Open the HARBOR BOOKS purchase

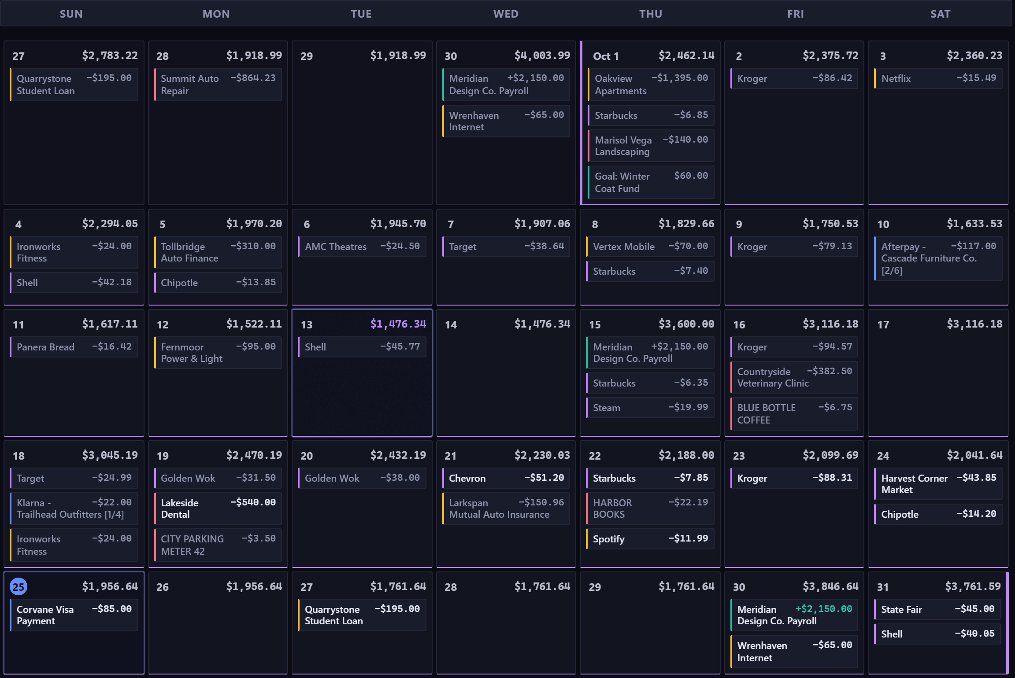(650, 508)
